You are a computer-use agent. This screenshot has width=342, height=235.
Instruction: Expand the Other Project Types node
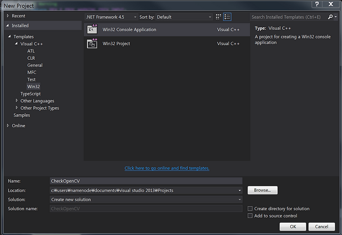[17, 108]
